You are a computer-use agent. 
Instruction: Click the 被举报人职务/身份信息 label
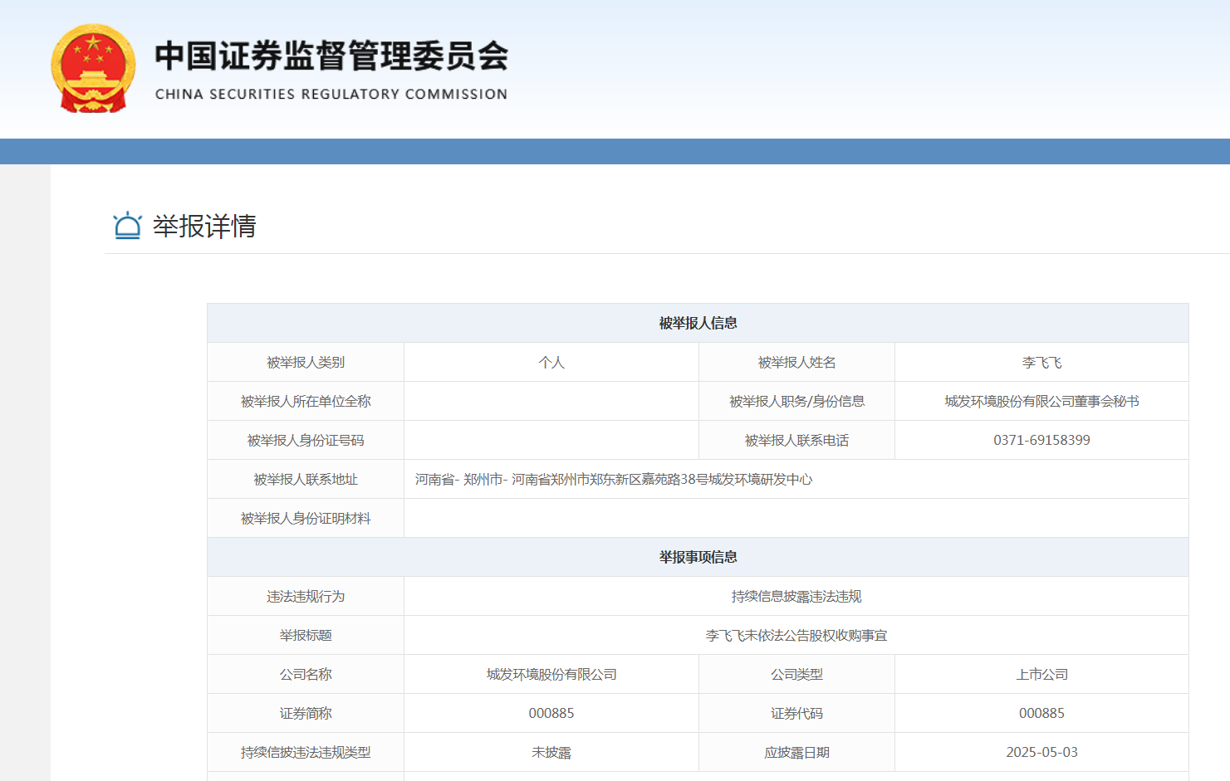tap(796, 402)
